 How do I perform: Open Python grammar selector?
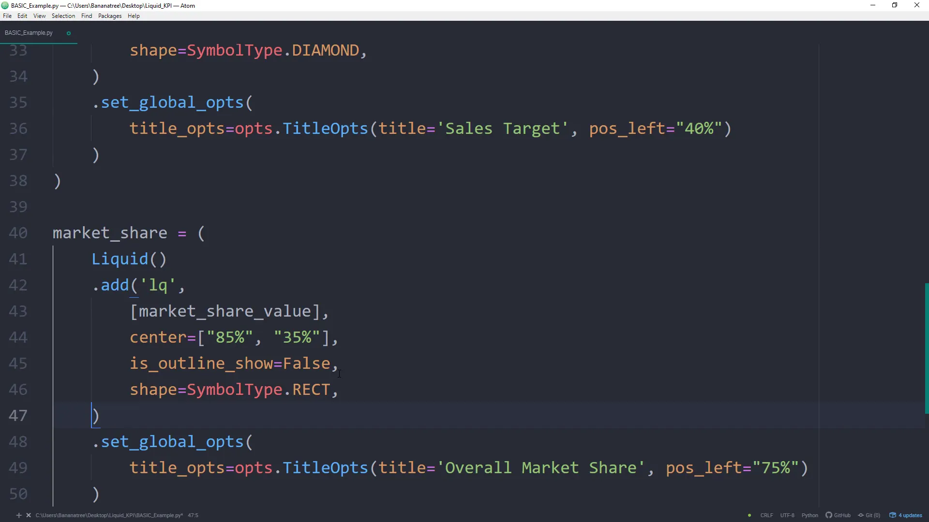pyautogui.click(x=809, y=515)
